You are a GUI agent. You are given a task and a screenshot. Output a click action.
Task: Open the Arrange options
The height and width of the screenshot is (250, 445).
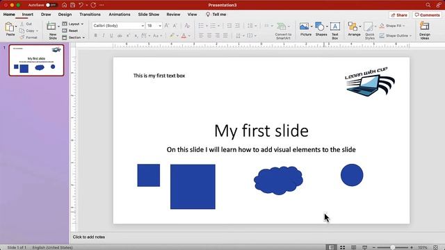(x=353, y=29)
